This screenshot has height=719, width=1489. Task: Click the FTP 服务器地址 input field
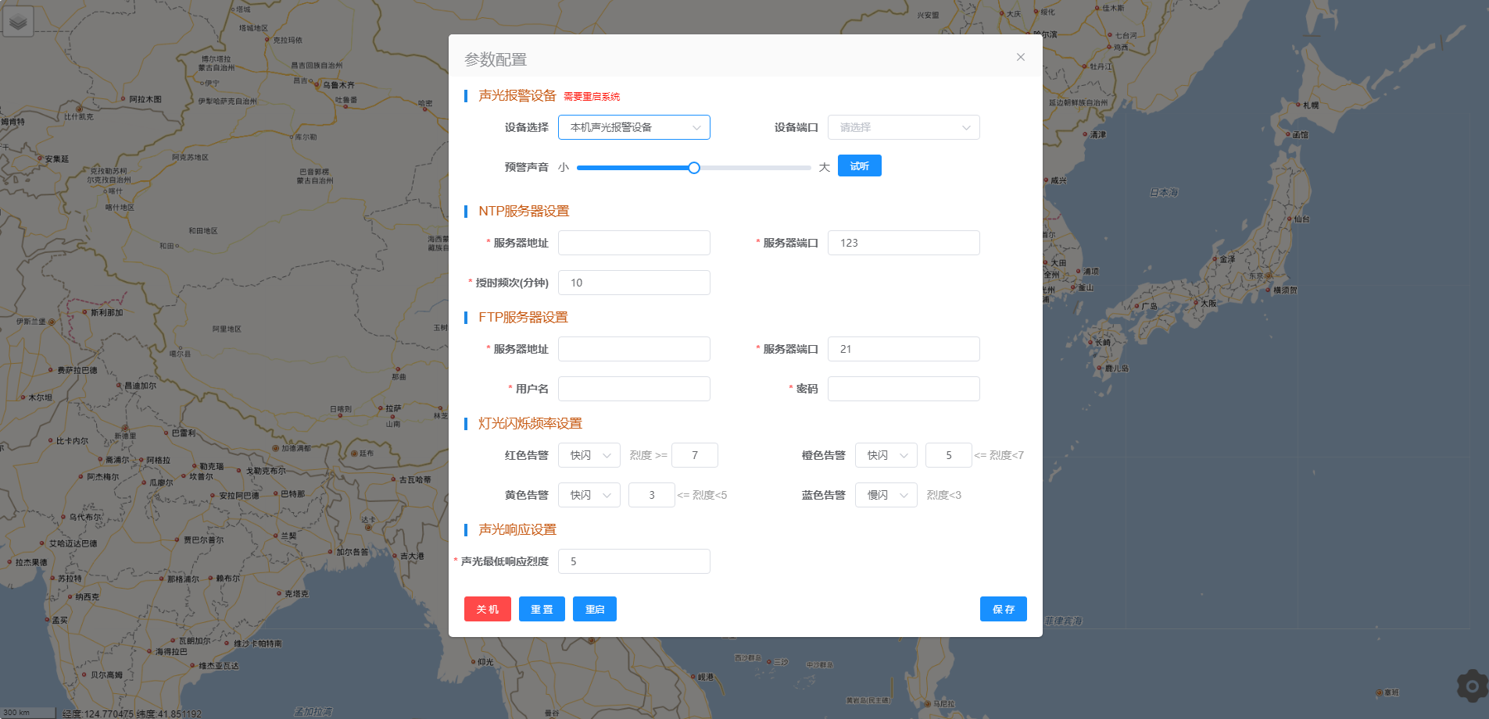(x=633, y=349)
